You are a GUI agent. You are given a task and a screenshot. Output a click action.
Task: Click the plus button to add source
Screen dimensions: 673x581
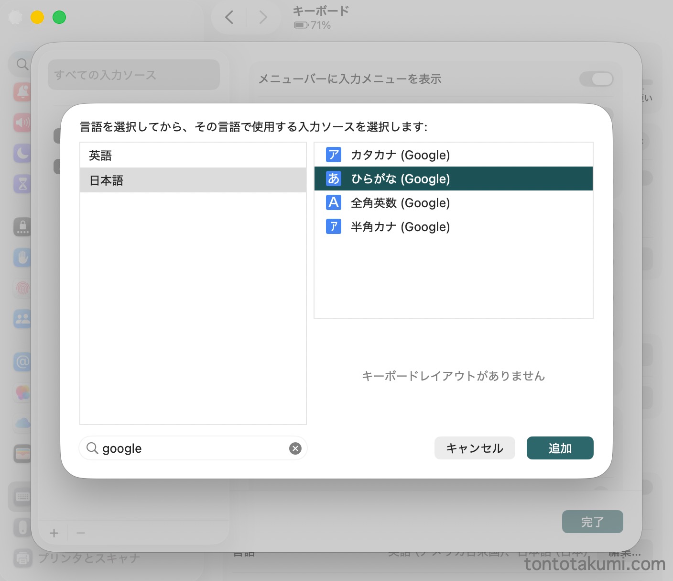coord(54,533)
